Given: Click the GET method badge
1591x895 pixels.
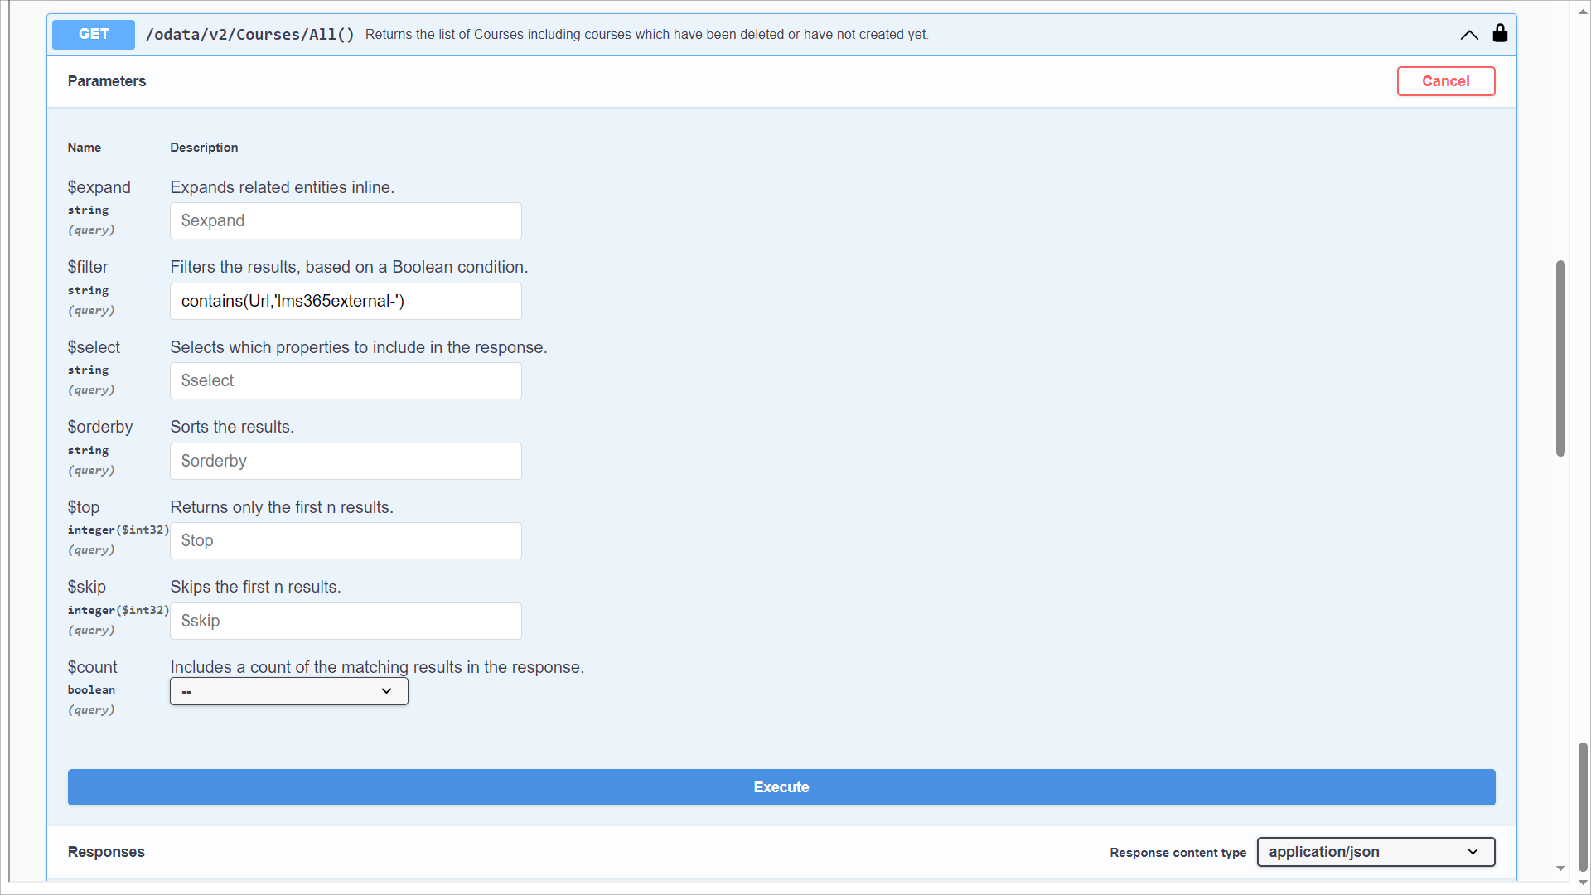Looking at the screenshot, I should (94, 34).
